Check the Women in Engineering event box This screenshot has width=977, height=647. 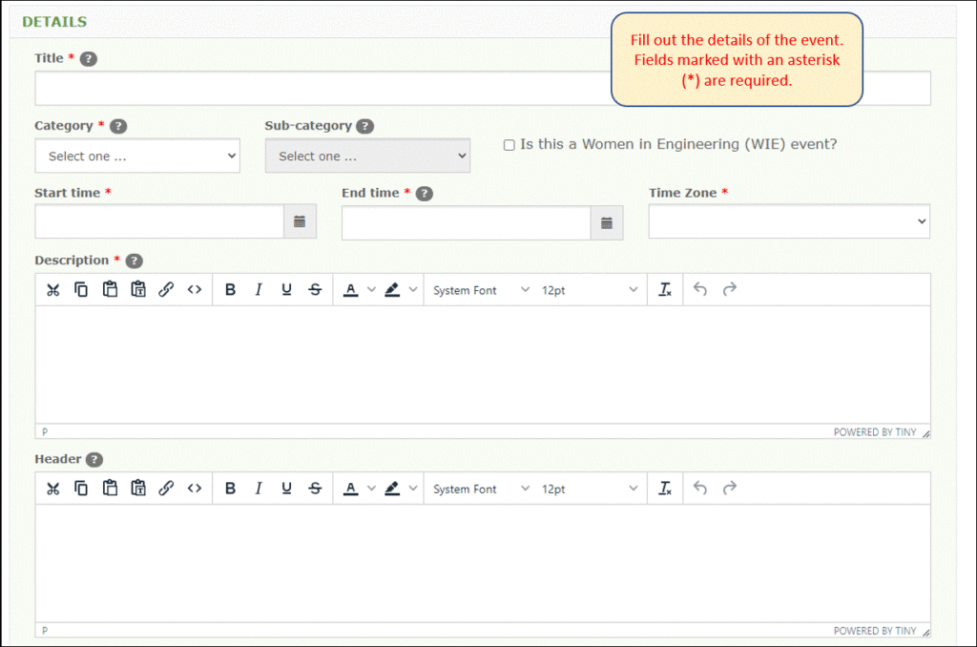pyautogui.click(x=509, y=144)
